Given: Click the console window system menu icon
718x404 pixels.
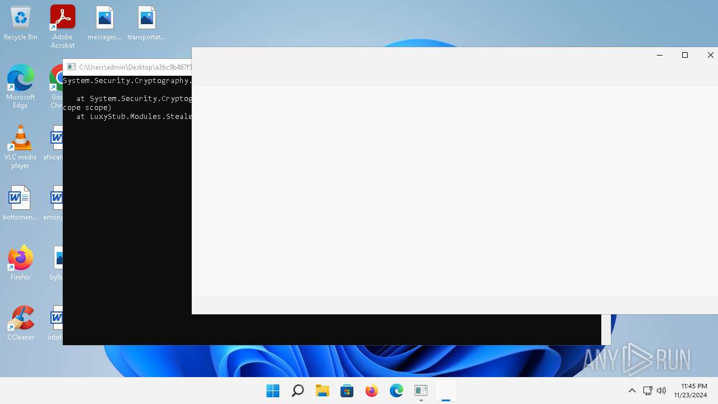Looking at the screenshot, I should click(x=71, y=67).
